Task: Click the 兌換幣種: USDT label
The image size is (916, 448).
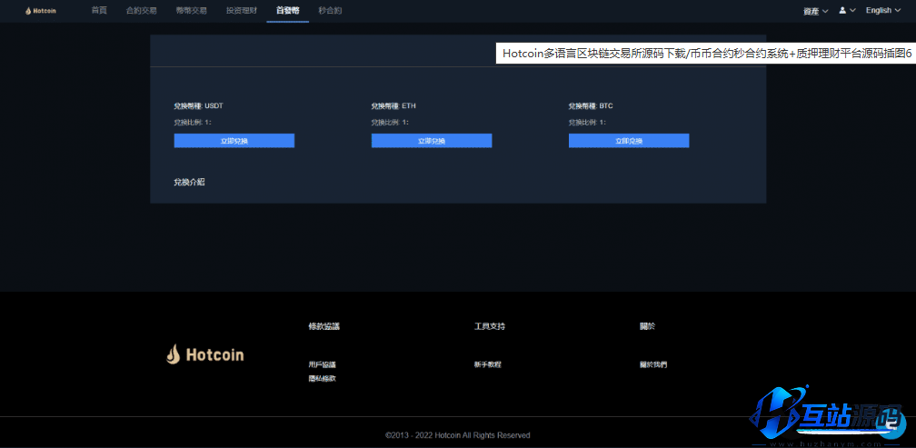Action: (199, 106)
